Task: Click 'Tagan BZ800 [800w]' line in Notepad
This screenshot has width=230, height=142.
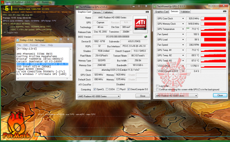Action: click(x=30, y=69)
